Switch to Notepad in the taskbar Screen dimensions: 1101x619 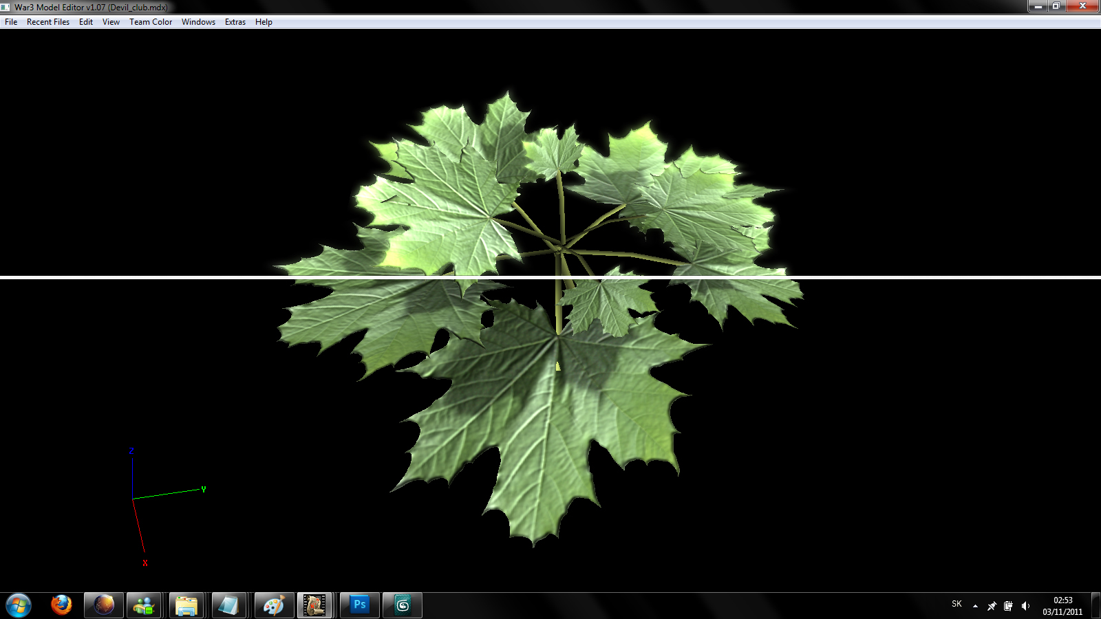pos(229,605)
